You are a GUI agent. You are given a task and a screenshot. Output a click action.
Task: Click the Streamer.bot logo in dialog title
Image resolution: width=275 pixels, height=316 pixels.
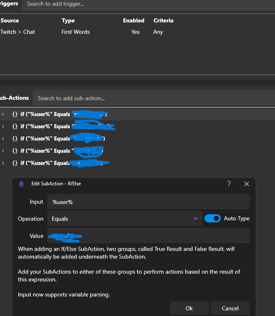click(x=22, y=184)
